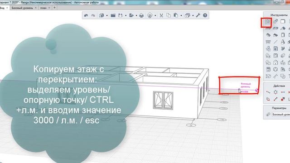
Task: Click the Базовый уровень name field in Параметры
Action: [281, 115]
